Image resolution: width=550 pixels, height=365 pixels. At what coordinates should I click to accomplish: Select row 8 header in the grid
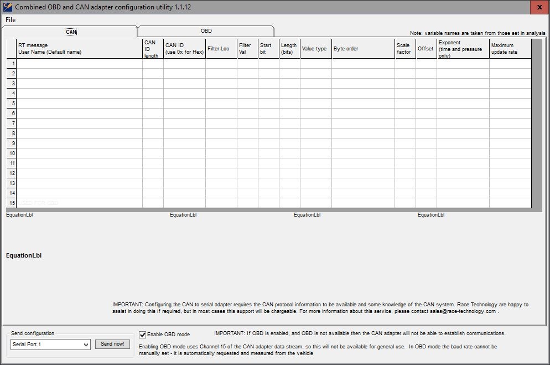click(12, 133)
